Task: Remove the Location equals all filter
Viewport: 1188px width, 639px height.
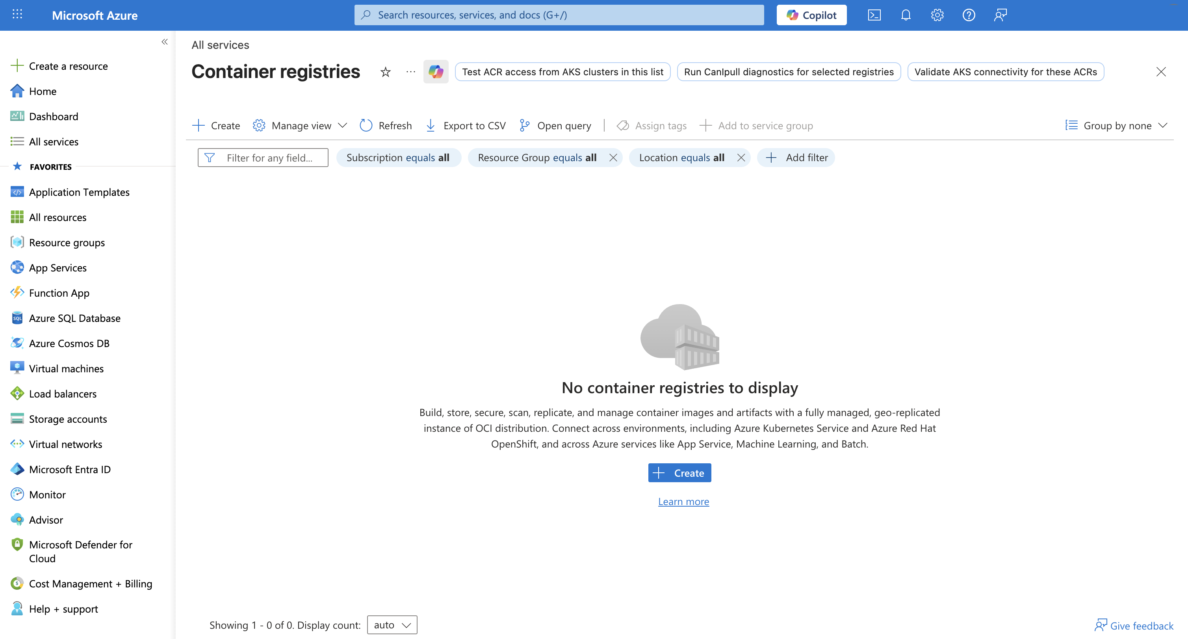Action: coord(741,158)
